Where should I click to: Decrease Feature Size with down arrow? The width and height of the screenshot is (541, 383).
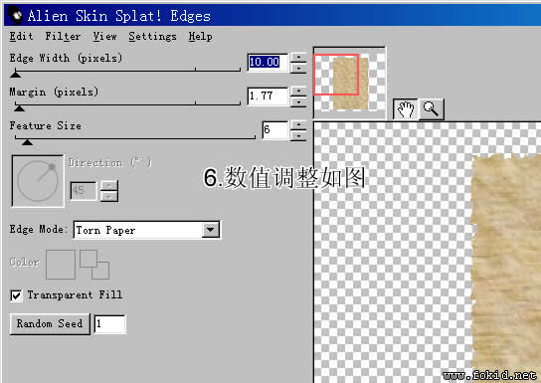(298, 135)
